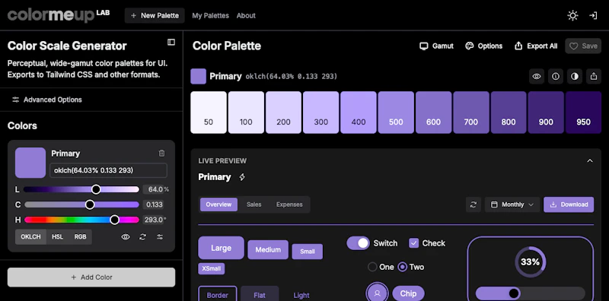Click Add Color button
This screenshot has width=609, height=301.
[x=91, y=277]
